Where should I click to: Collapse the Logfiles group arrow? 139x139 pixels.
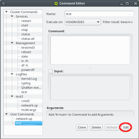coord(12,74)
